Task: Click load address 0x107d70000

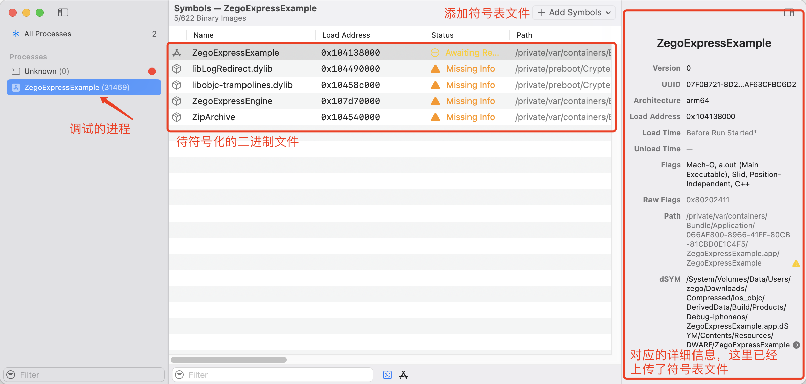Action: click(350, 101)
